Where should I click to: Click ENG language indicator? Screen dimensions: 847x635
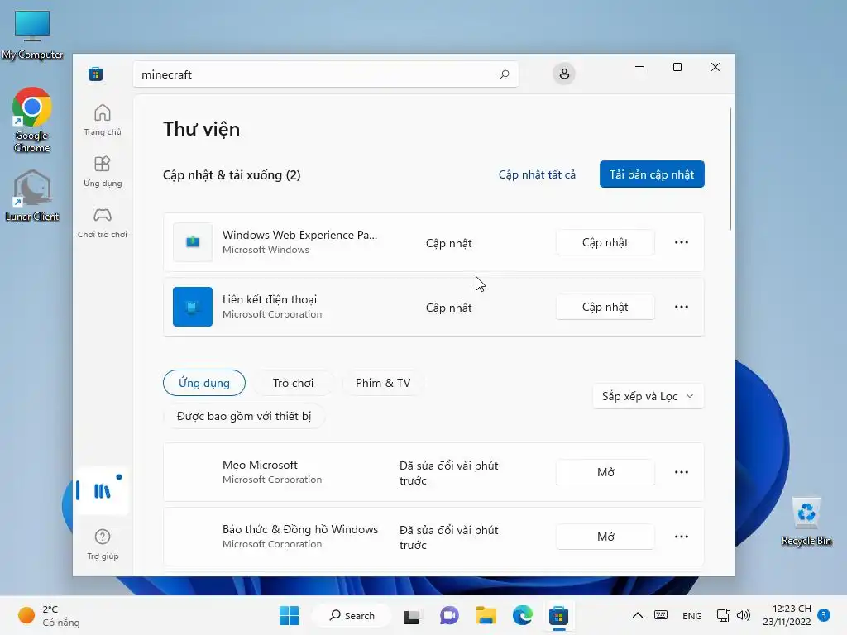[x=692, y=615]
